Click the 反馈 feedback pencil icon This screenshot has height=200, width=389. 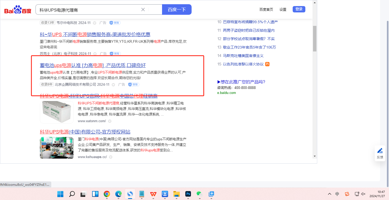tap(380, 151)
